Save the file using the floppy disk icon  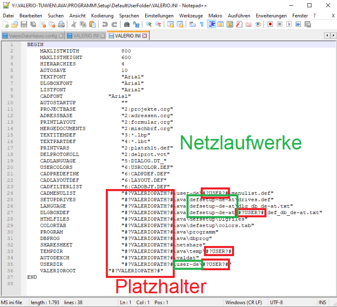(24, 25)
